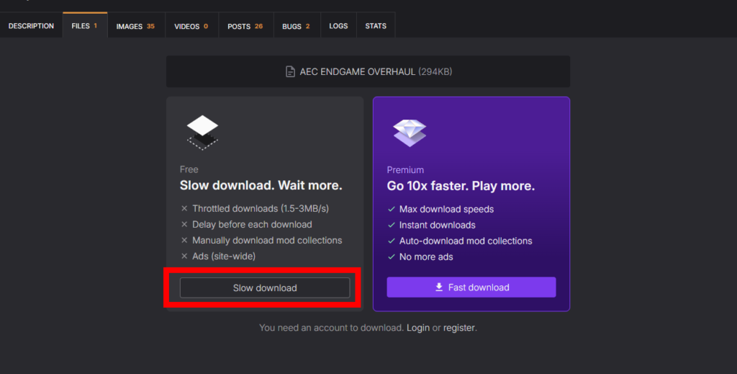Click the download arrow icon on Fast download
The height and width of the screenshot is (374, 737).
439,288
